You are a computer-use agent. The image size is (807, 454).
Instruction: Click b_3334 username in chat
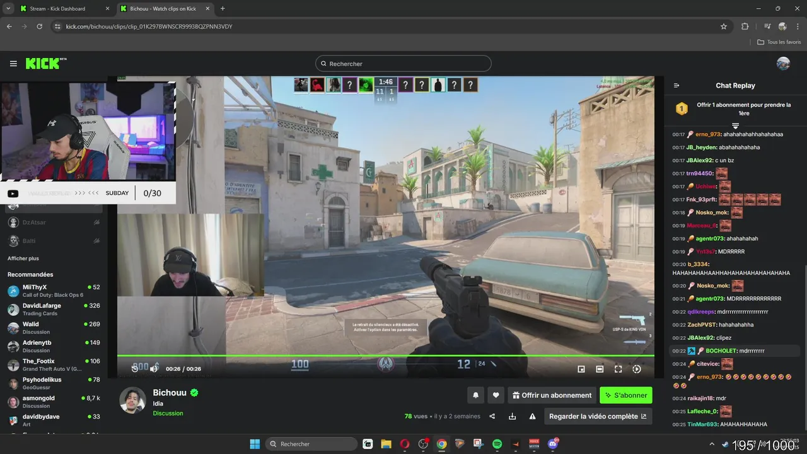(699, 264)
